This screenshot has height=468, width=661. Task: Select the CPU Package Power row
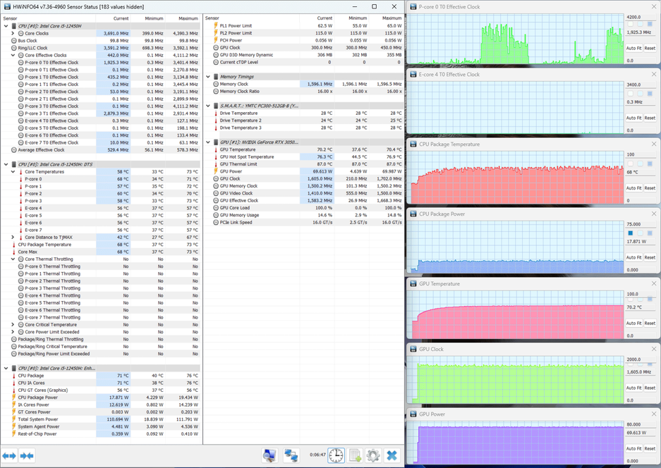pyautogui.click(x=101, y=398)
